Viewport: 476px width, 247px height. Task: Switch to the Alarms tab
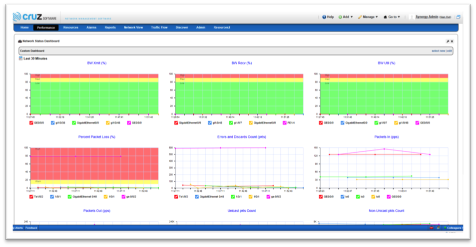pos(91,27)
